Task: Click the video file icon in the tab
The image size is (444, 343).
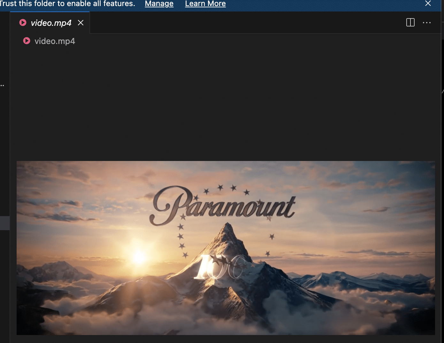Action: pos(23,22)
